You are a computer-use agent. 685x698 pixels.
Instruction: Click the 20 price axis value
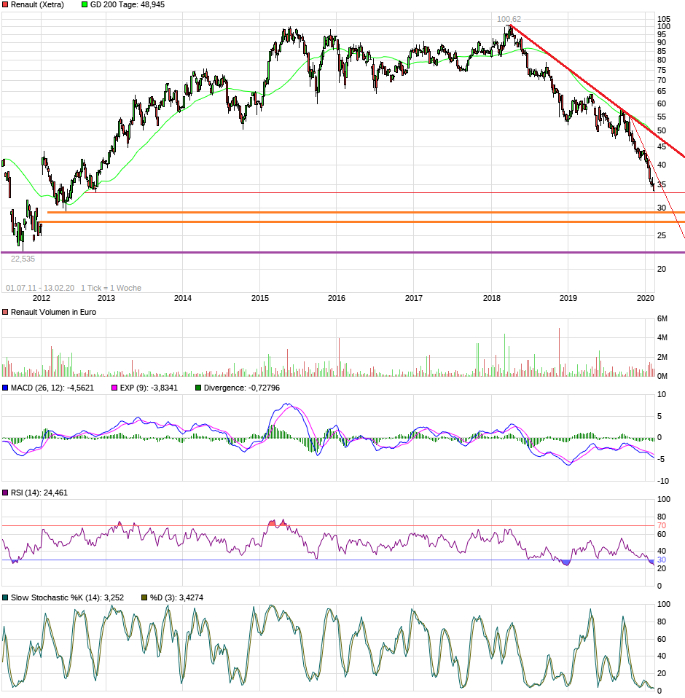[x=662, y=269]
